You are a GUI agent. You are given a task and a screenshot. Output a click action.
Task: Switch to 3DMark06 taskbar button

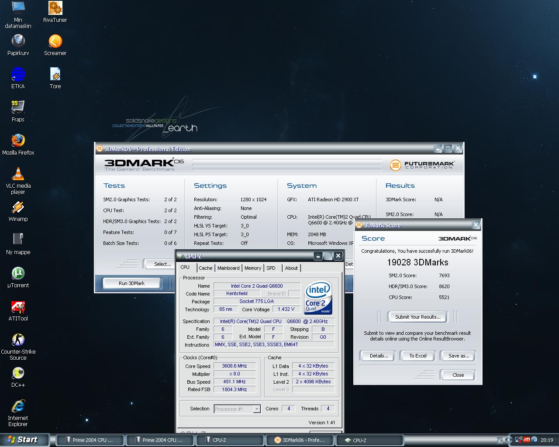click(300, 440)
